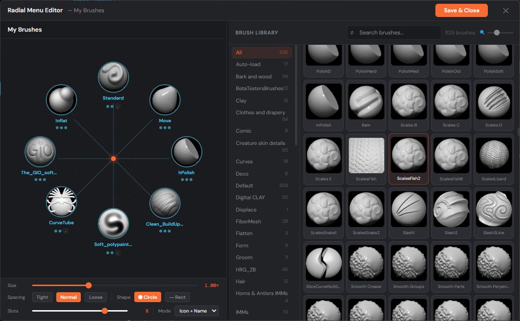The height and width of the screenshot is (321, 520).
Task: Click the CurveTube brush slot icon
Action: pyautogui.click(x=61, y=202)
